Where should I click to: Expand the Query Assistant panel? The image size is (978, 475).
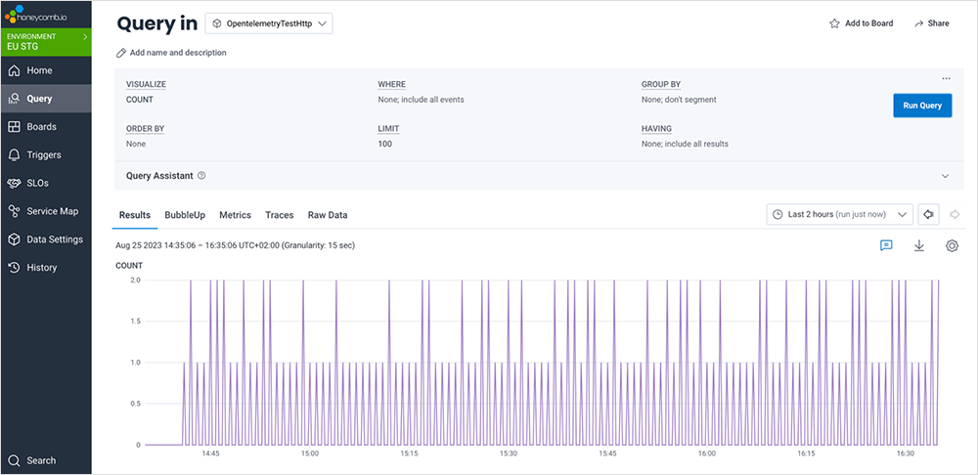[945, 176]
